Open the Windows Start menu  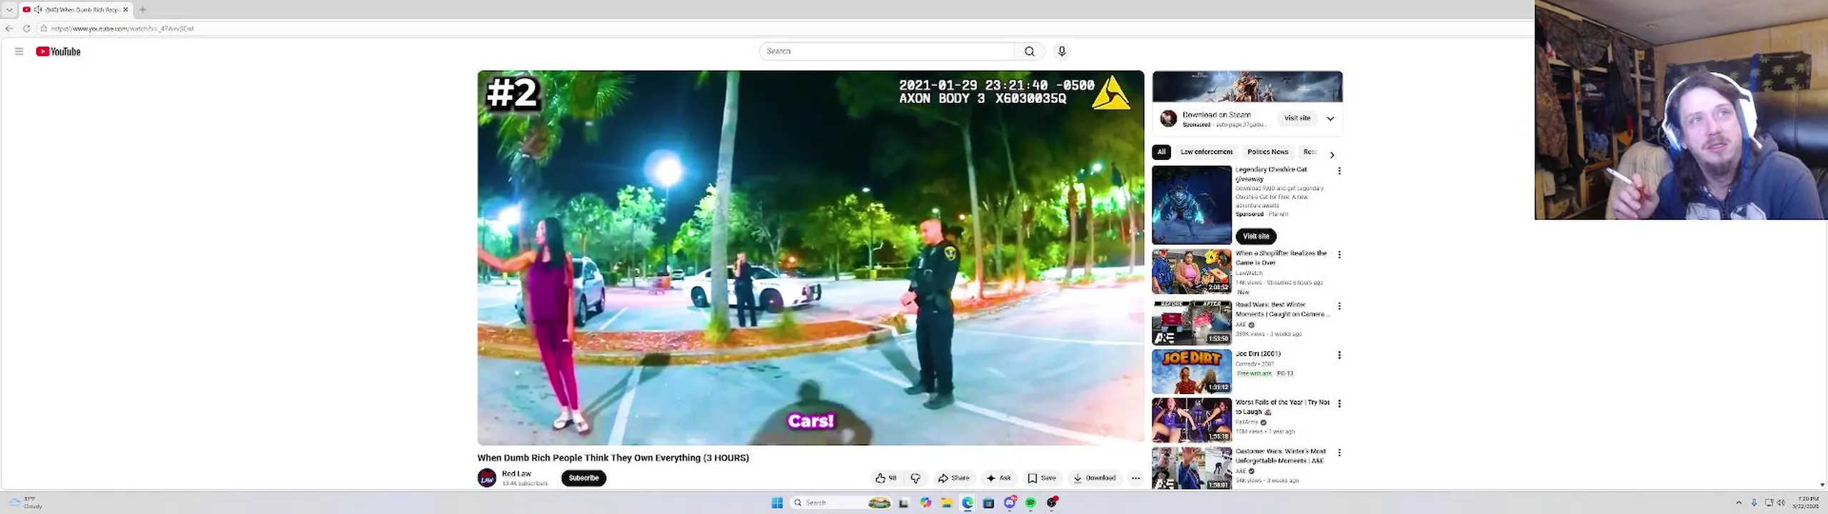777,503
